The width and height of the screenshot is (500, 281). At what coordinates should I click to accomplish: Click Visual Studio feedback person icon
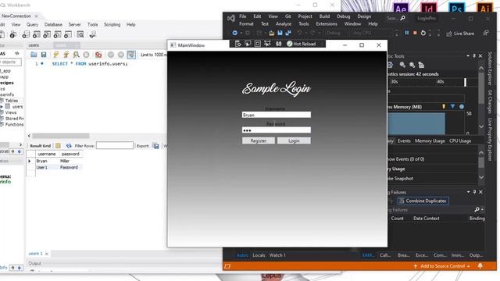click(x=486, y=33)
